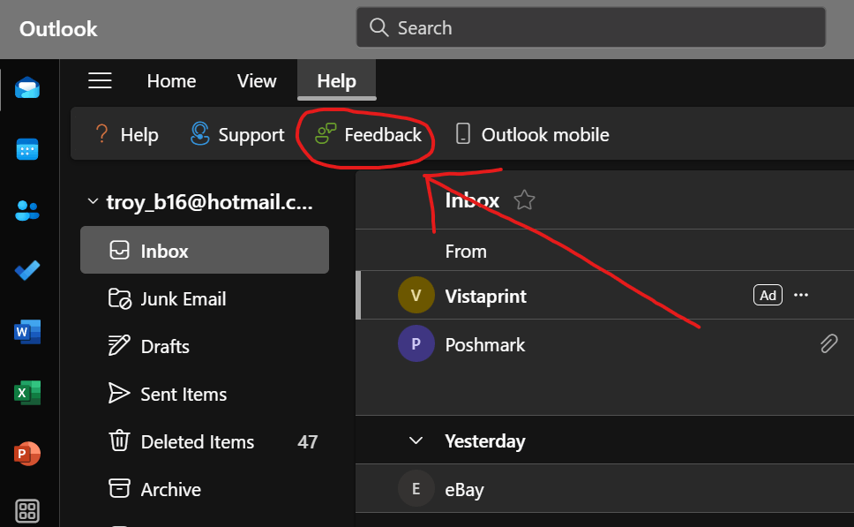Open the Calendar app icon

pos(27,149)
